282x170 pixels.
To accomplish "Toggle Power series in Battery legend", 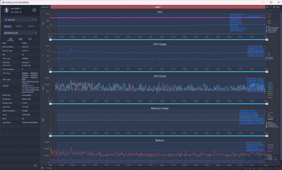I will pos(269,155).
